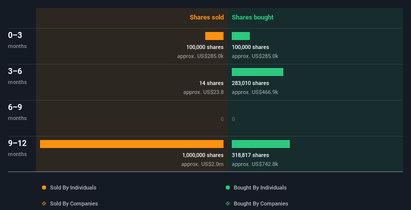
Task: Click the green bought bar for 0–3 months
Action: click(x=241, y=36)
